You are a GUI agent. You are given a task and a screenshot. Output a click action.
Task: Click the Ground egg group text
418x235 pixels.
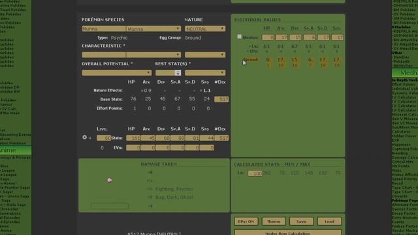point(193,38)
